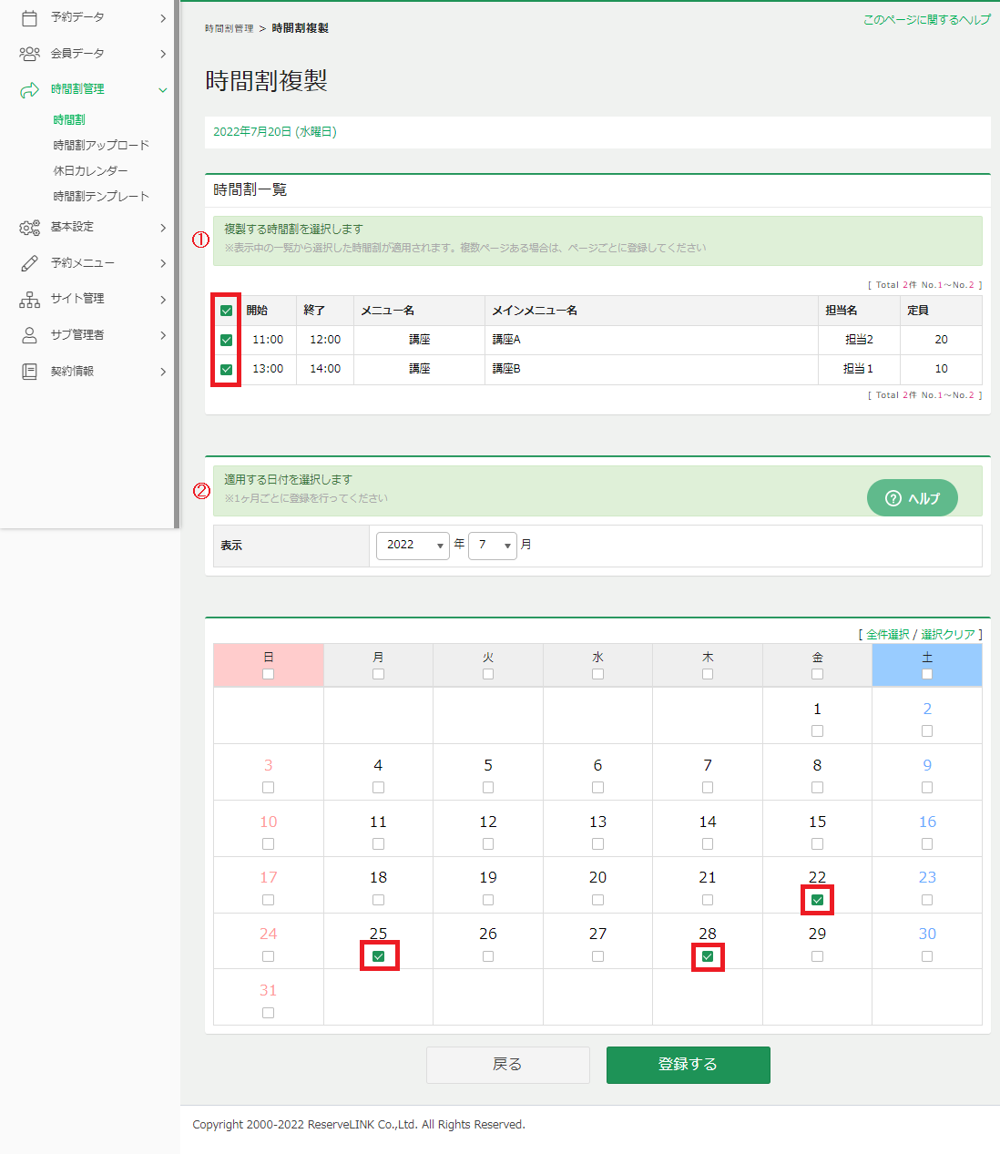Image resolution: width=1000 pixels, height=1154 pixels.
Task: Check the date 9 checkbox
Action: (927, 787)
